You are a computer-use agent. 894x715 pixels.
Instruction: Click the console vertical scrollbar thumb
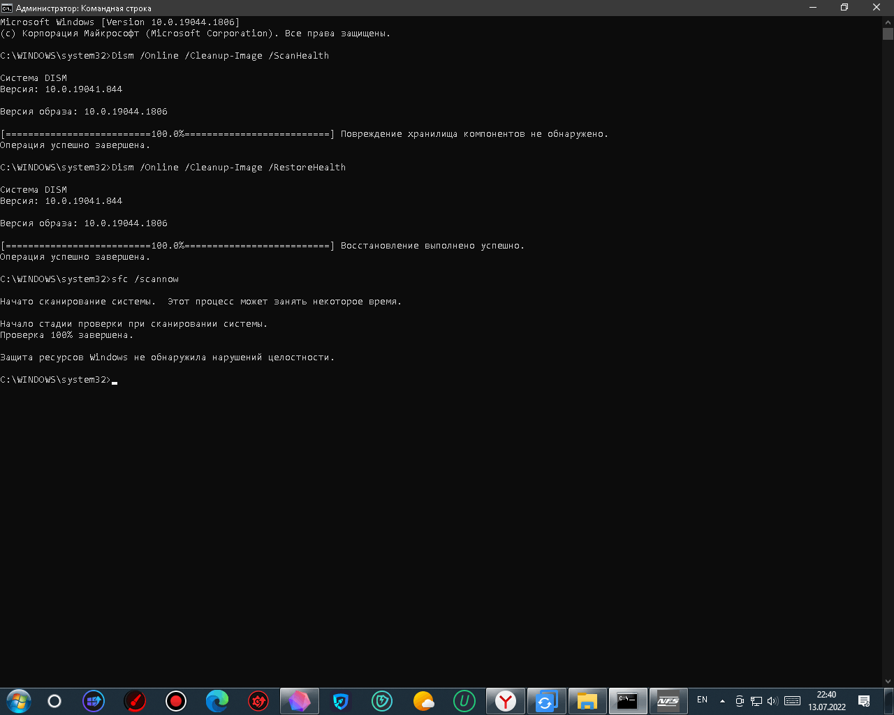[888, 33]
